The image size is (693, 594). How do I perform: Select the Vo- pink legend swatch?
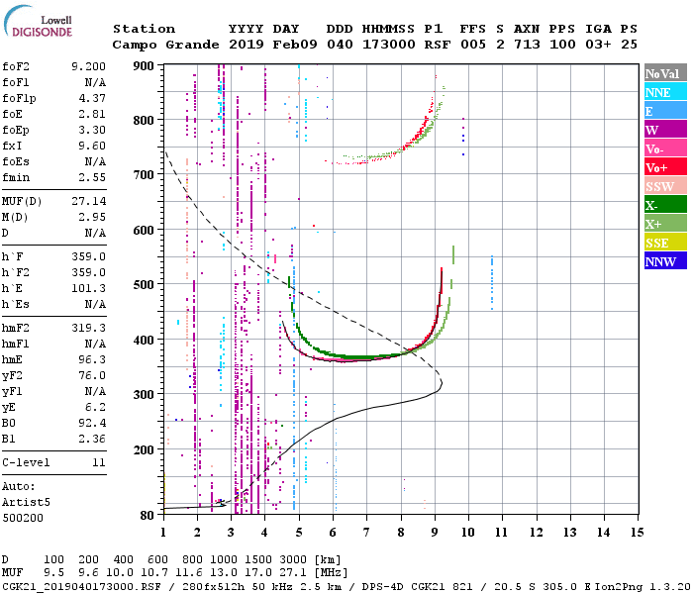coord(665,148)
